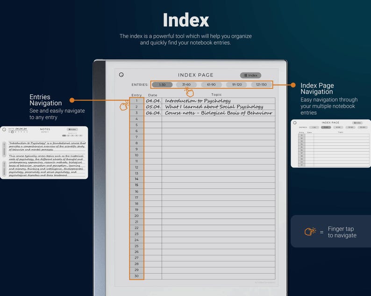
Task: Go to entry number 24
Action: (x=136, y=240)
